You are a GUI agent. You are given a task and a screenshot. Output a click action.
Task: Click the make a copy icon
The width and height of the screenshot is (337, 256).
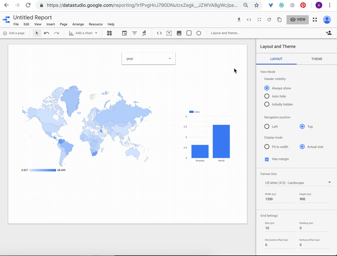[279, 20]
